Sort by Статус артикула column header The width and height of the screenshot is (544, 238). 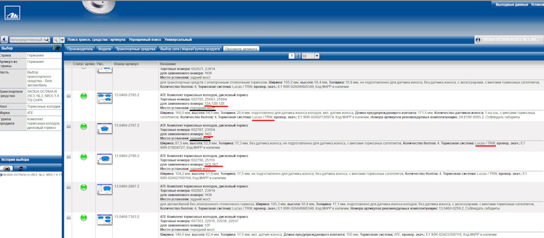point(84,64)
